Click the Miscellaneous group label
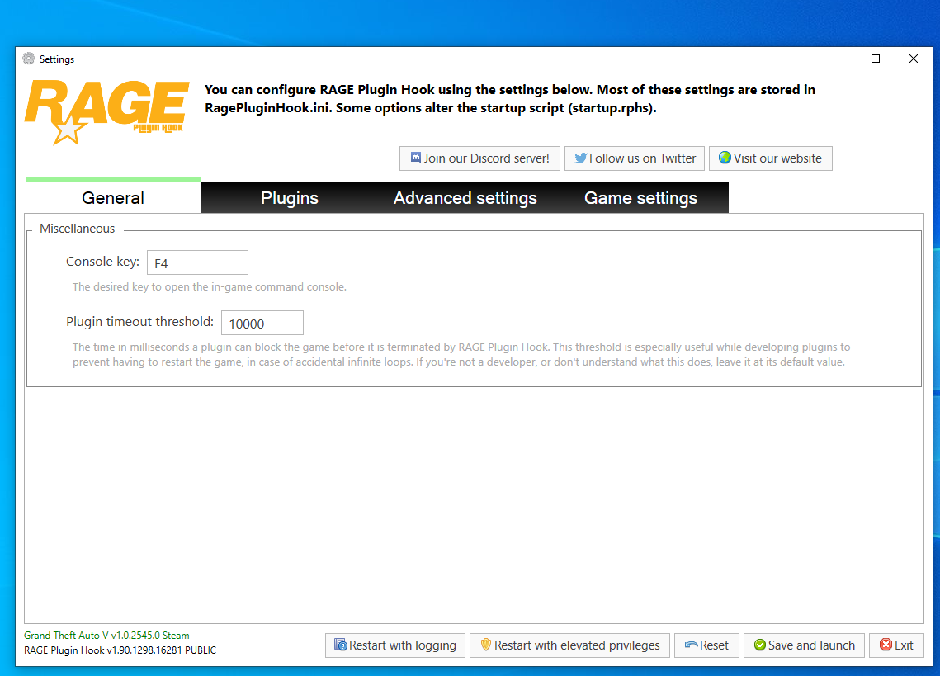 pos(77,229)
